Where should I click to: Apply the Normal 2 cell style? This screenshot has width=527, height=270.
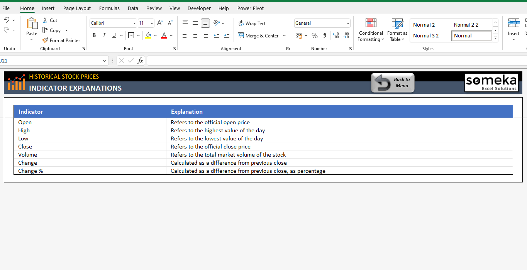click(x=424, y=24)
